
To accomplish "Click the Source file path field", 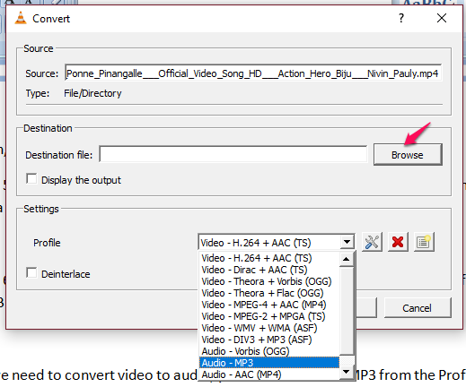I will point(253,73).
